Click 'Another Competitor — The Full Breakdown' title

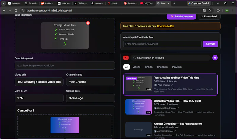pyautogui.click(x=178, y=124)
